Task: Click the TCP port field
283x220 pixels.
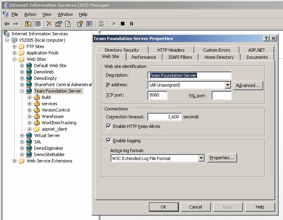Action: coord(157,95)
